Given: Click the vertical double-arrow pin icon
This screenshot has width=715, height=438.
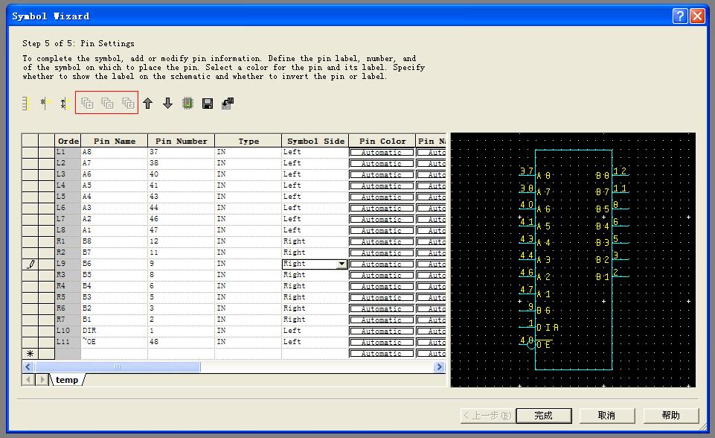Looking at the screenshot, I should [64, 104].
